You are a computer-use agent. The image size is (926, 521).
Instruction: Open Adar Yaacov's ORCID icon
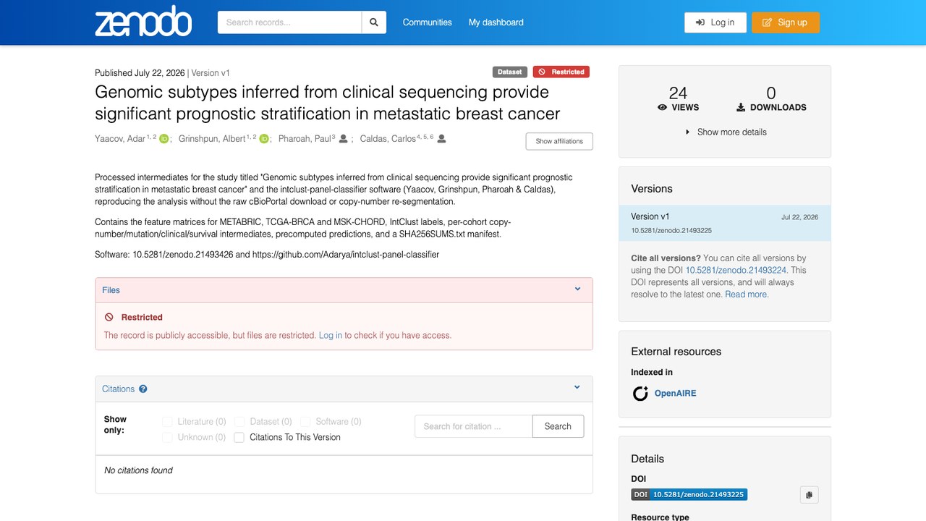pos(164,139)
